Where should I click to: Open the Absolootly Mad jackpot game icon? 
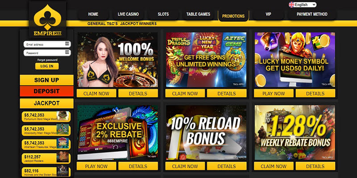click(x=62, y=129)
